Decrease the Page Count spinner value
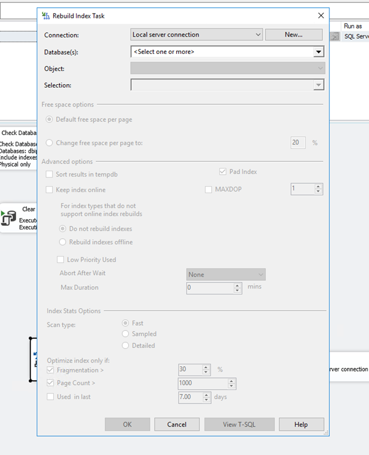The height and width of the screenshot is (455, 369). tap(231, 386)
